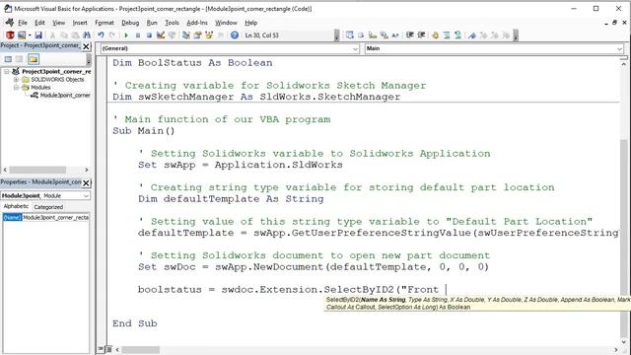The image size is (631, 355).
Task: Run the macro with the green play icon
Action: [126, 35]
